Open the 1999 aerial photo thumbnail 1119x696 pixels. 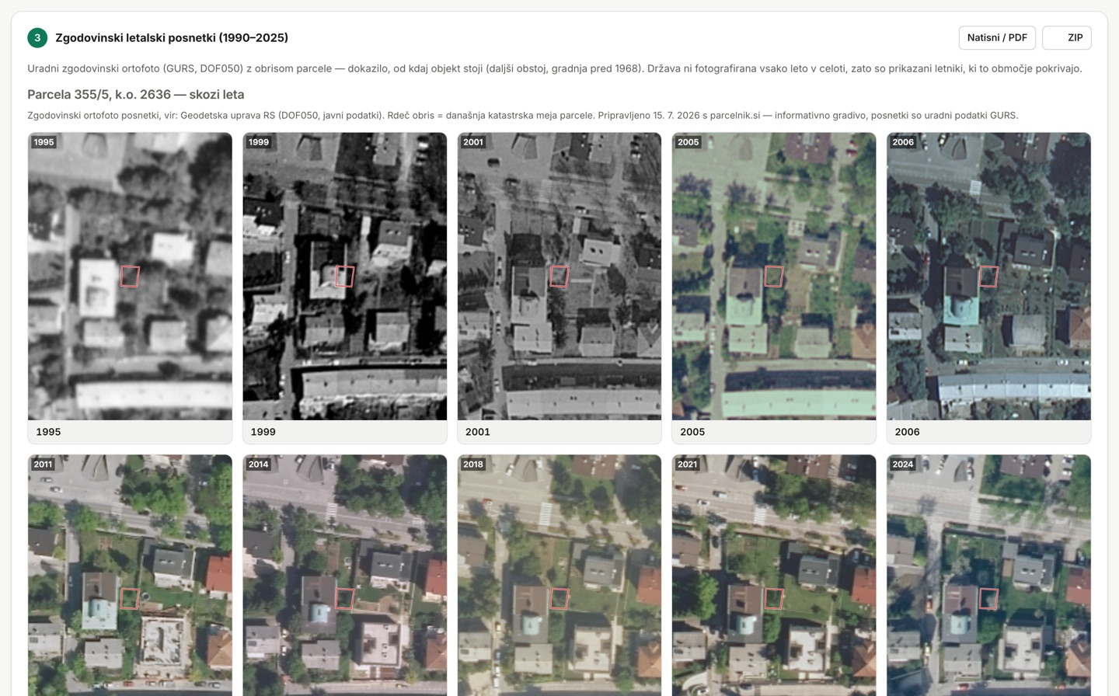[344, 277]
